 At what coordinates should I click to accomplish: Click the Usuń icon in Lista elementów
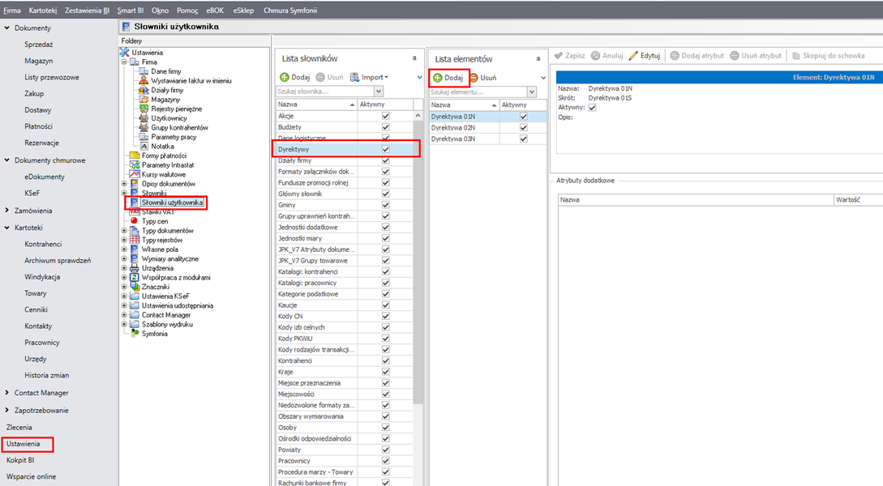point(474,78)
